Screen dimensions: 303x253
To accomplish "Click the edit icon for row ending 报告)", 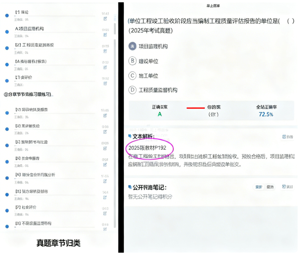I will pyautogui.click(x=105, y=67).
